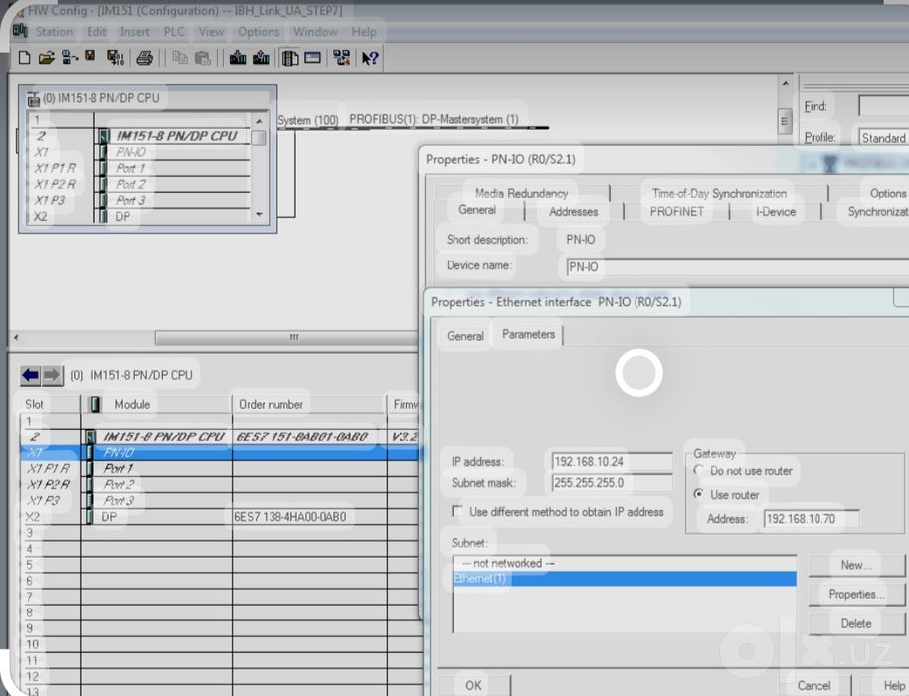Open the Profile combo box showing Standard
This screenshot has width=909, height=696.
coord(883,138)
